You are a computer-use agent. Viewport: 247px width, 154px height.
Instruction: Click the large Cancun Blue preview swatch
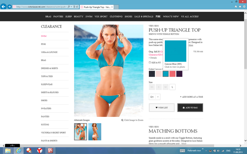point(175,51)
